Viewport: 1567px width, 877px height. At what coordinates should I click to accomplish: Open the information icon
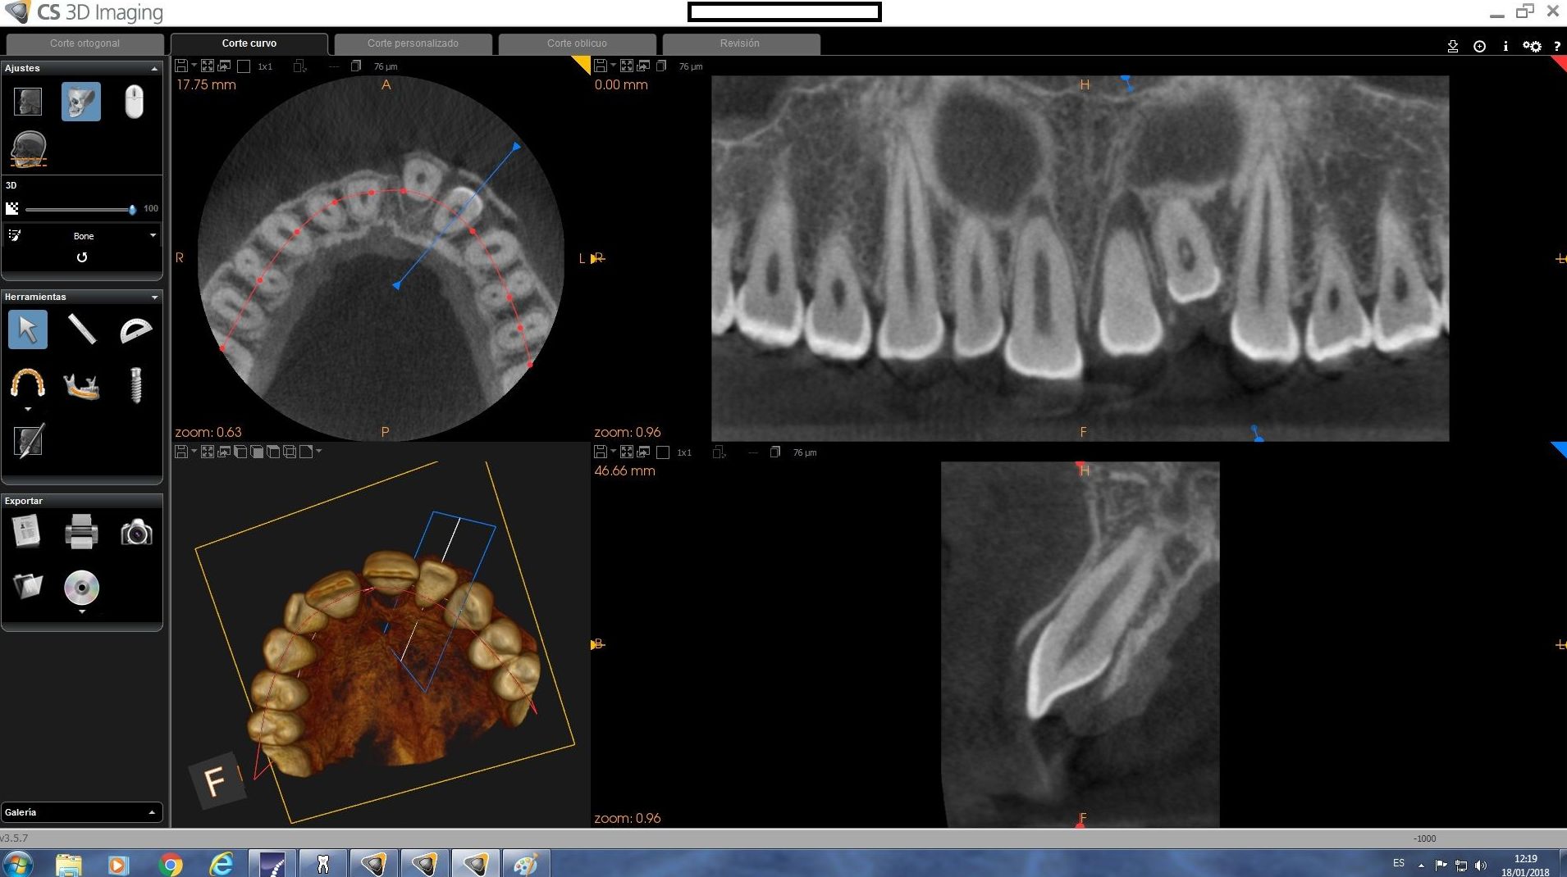pos(1505,47)
